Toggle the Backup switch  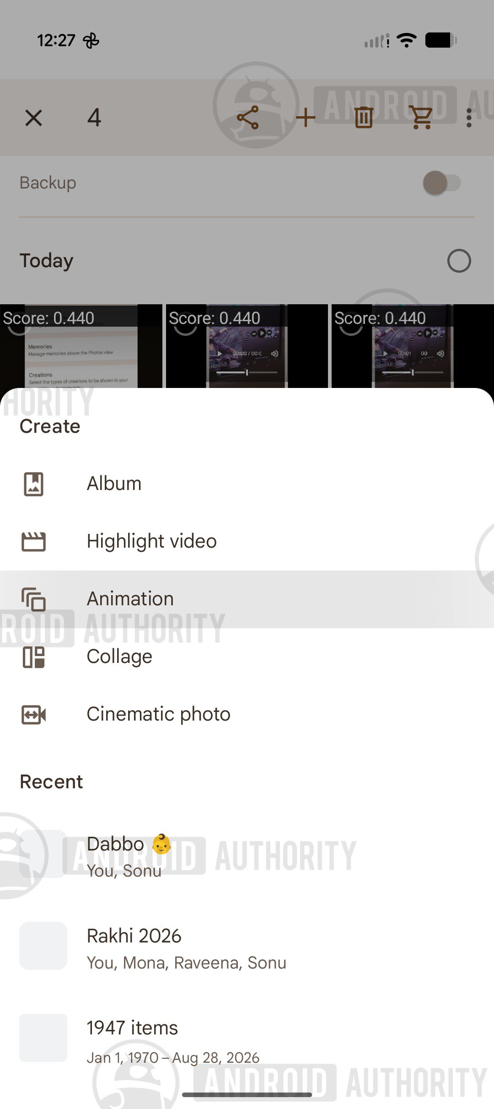[441, 183]
